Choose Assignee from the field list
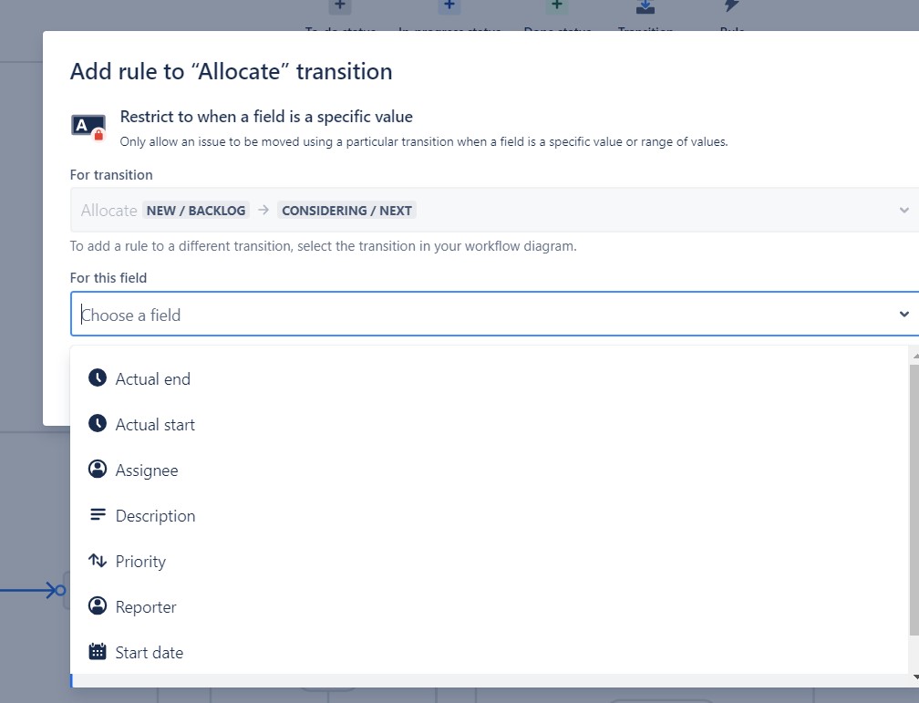919x703 pixels. click(x=489, y=470)
